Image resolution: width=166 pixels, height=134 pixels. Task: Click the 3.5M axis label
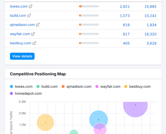(x=22, y=113)
